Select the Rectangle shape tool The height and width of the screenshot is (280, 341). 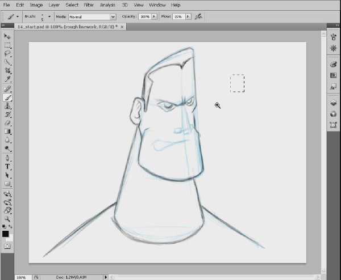7,184
